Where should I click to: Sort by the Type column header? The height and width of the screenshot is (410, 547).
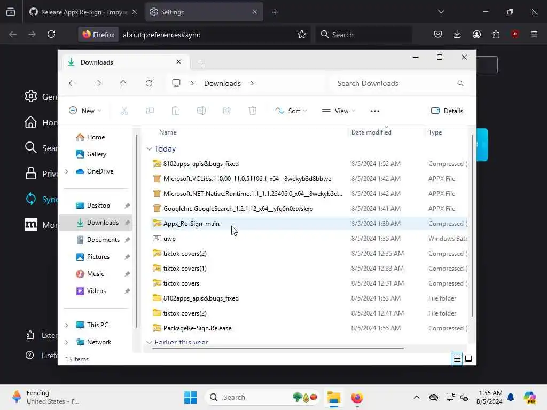(435, 132)
